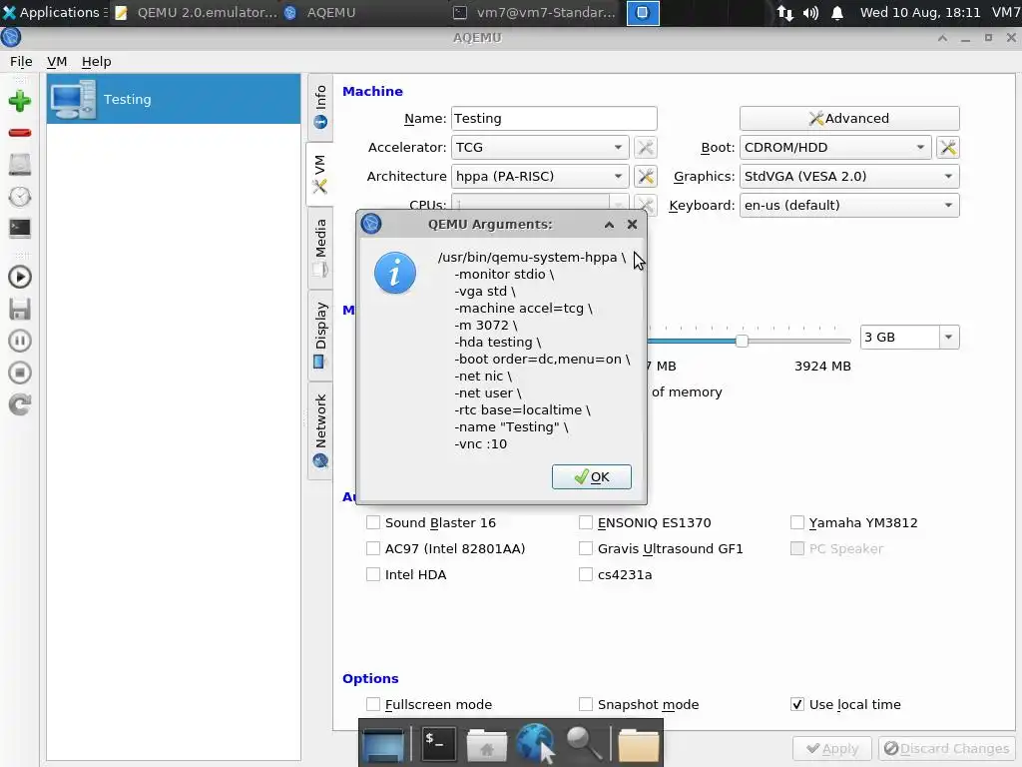
Task: Enable Intel HDA checkbox
Action: 373,574
